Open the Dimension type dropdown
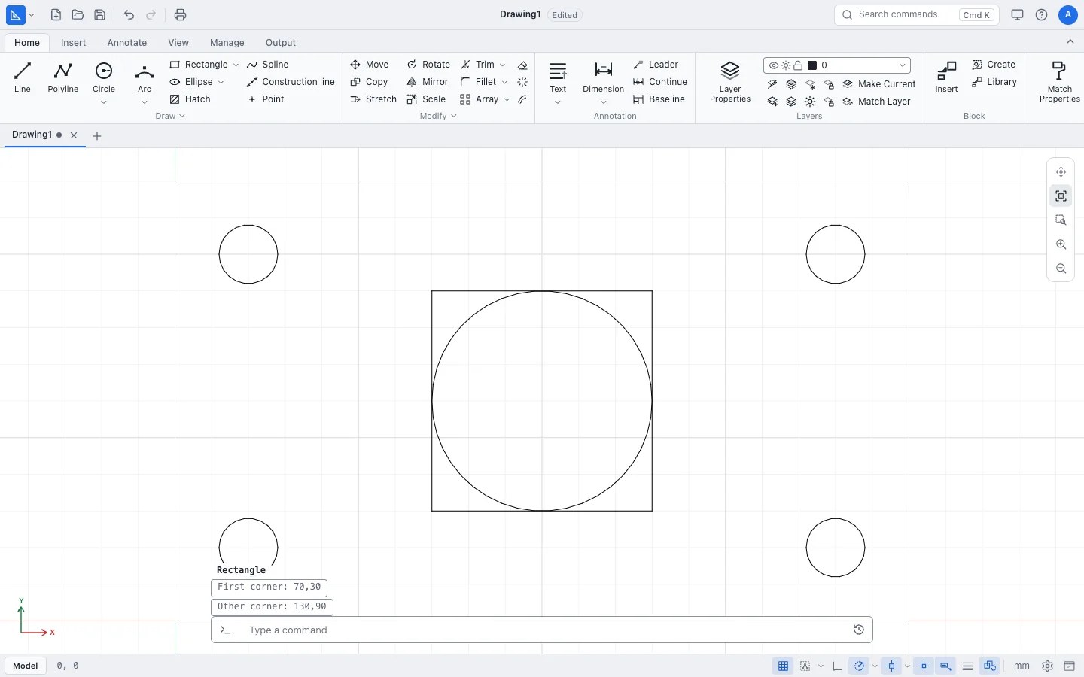 point(604,102)
